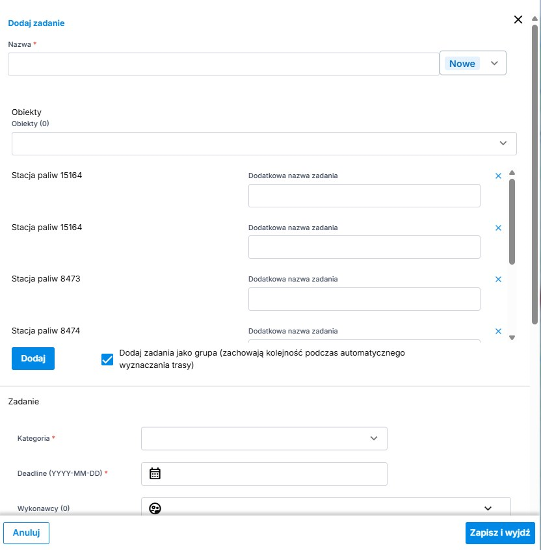The width and height of the screenshot is (541, 550).
Task: Click Zapisz i wyjdź button
Action: pos(500,533)
